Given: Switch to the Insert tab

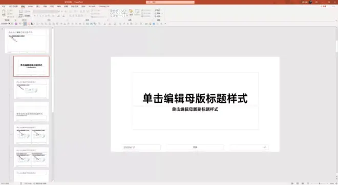Looking at the screenshot, I should [38, 7].
